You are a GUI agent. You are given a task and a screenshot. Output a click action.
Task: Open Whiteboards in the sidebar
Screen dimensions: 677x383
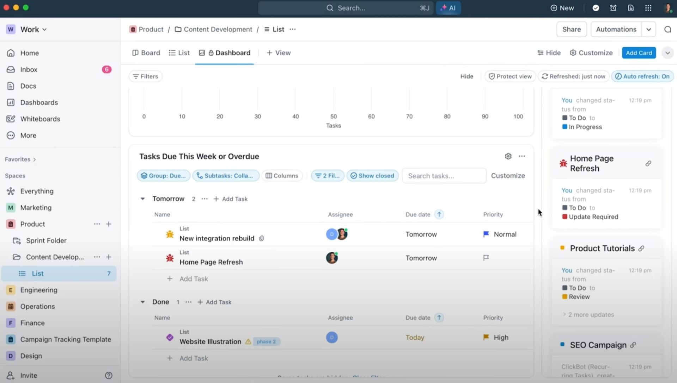(40, 119)
